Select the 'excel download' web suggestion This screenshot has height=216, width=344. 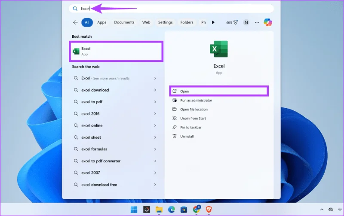pyautogui.click(x=115, y=90)
